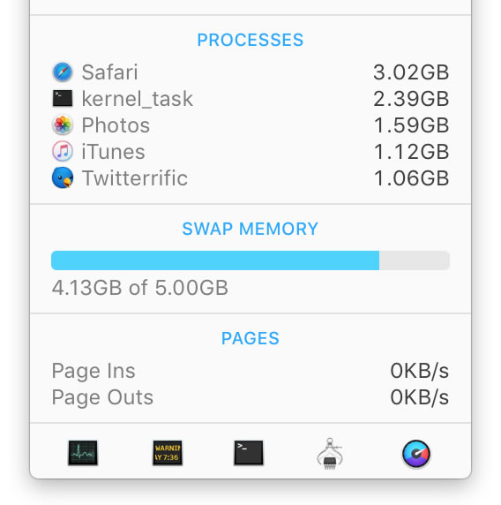
Task: Click the 4.13GB of 5.00GB label
Action: point(140,288)
